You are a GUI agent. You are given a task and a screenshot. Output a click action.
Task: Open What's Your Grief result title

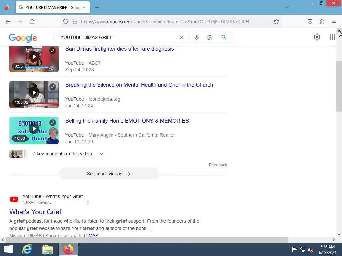[35, 212]
